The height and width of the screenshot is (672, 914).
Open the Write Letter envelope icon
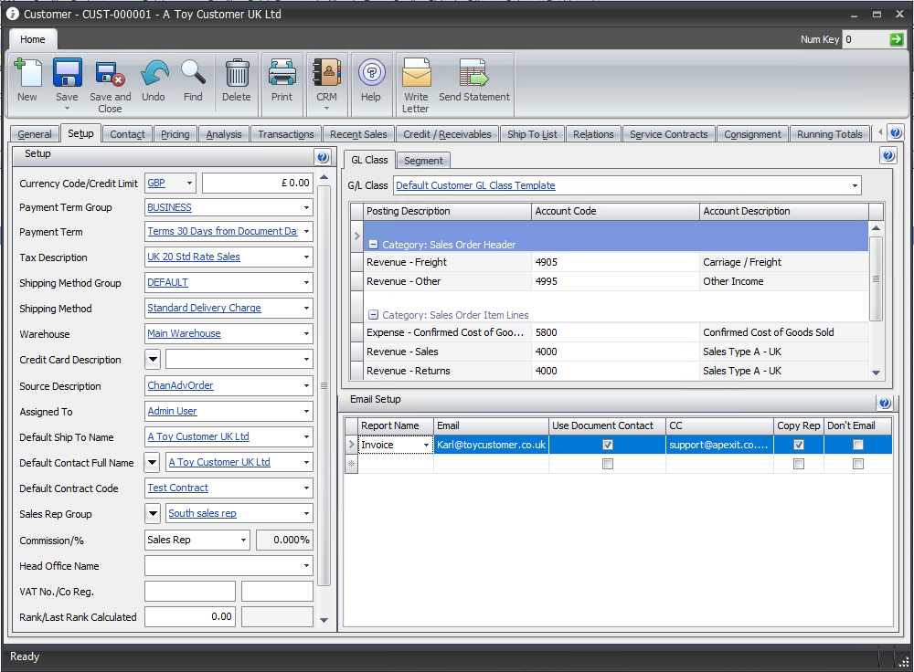point(416,73)
